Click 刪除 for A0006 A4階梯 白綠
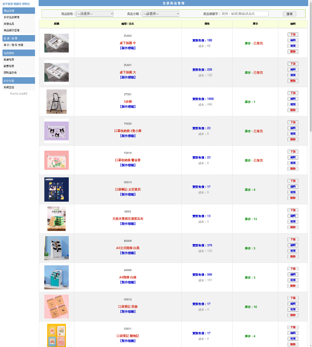 point(293,286)
